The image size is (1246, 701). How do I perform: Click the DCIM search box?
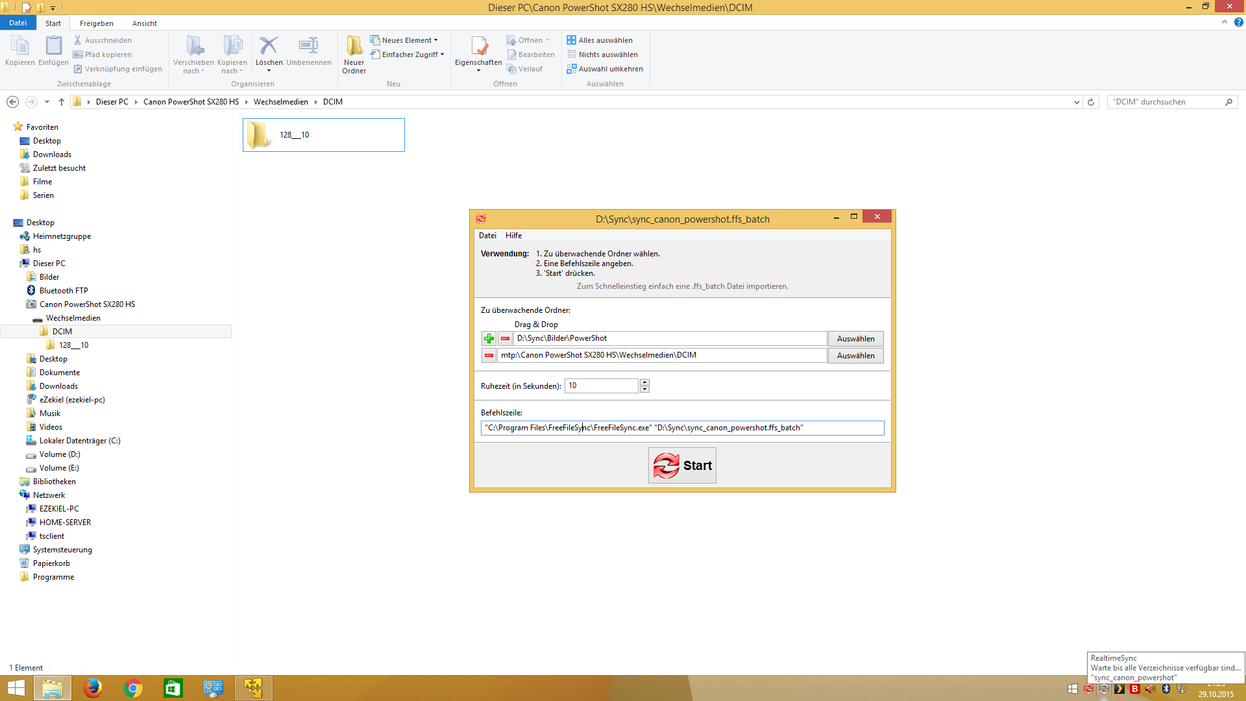coord(1172,102)
